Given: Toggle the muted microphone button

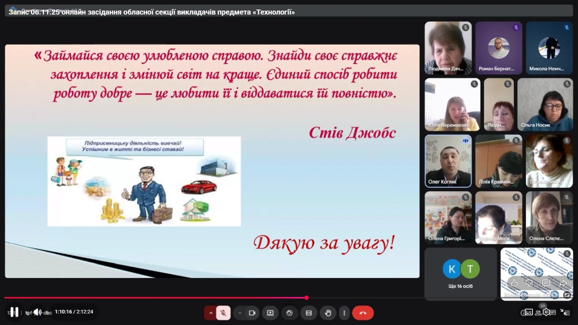Looking at the screenshot, I should pos(223,313).
